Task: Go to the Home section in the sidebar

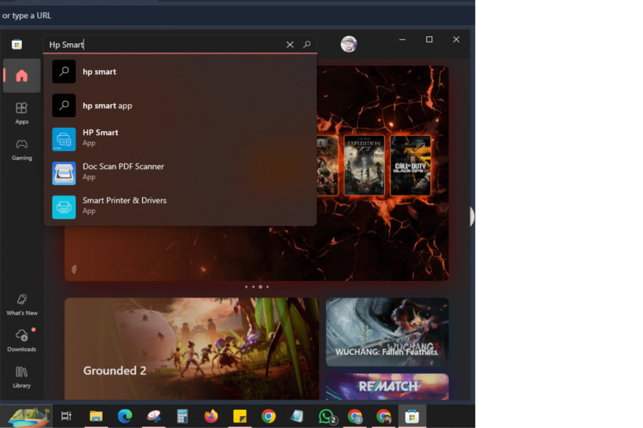Action: pyautogui.click(x=22, y=76)
